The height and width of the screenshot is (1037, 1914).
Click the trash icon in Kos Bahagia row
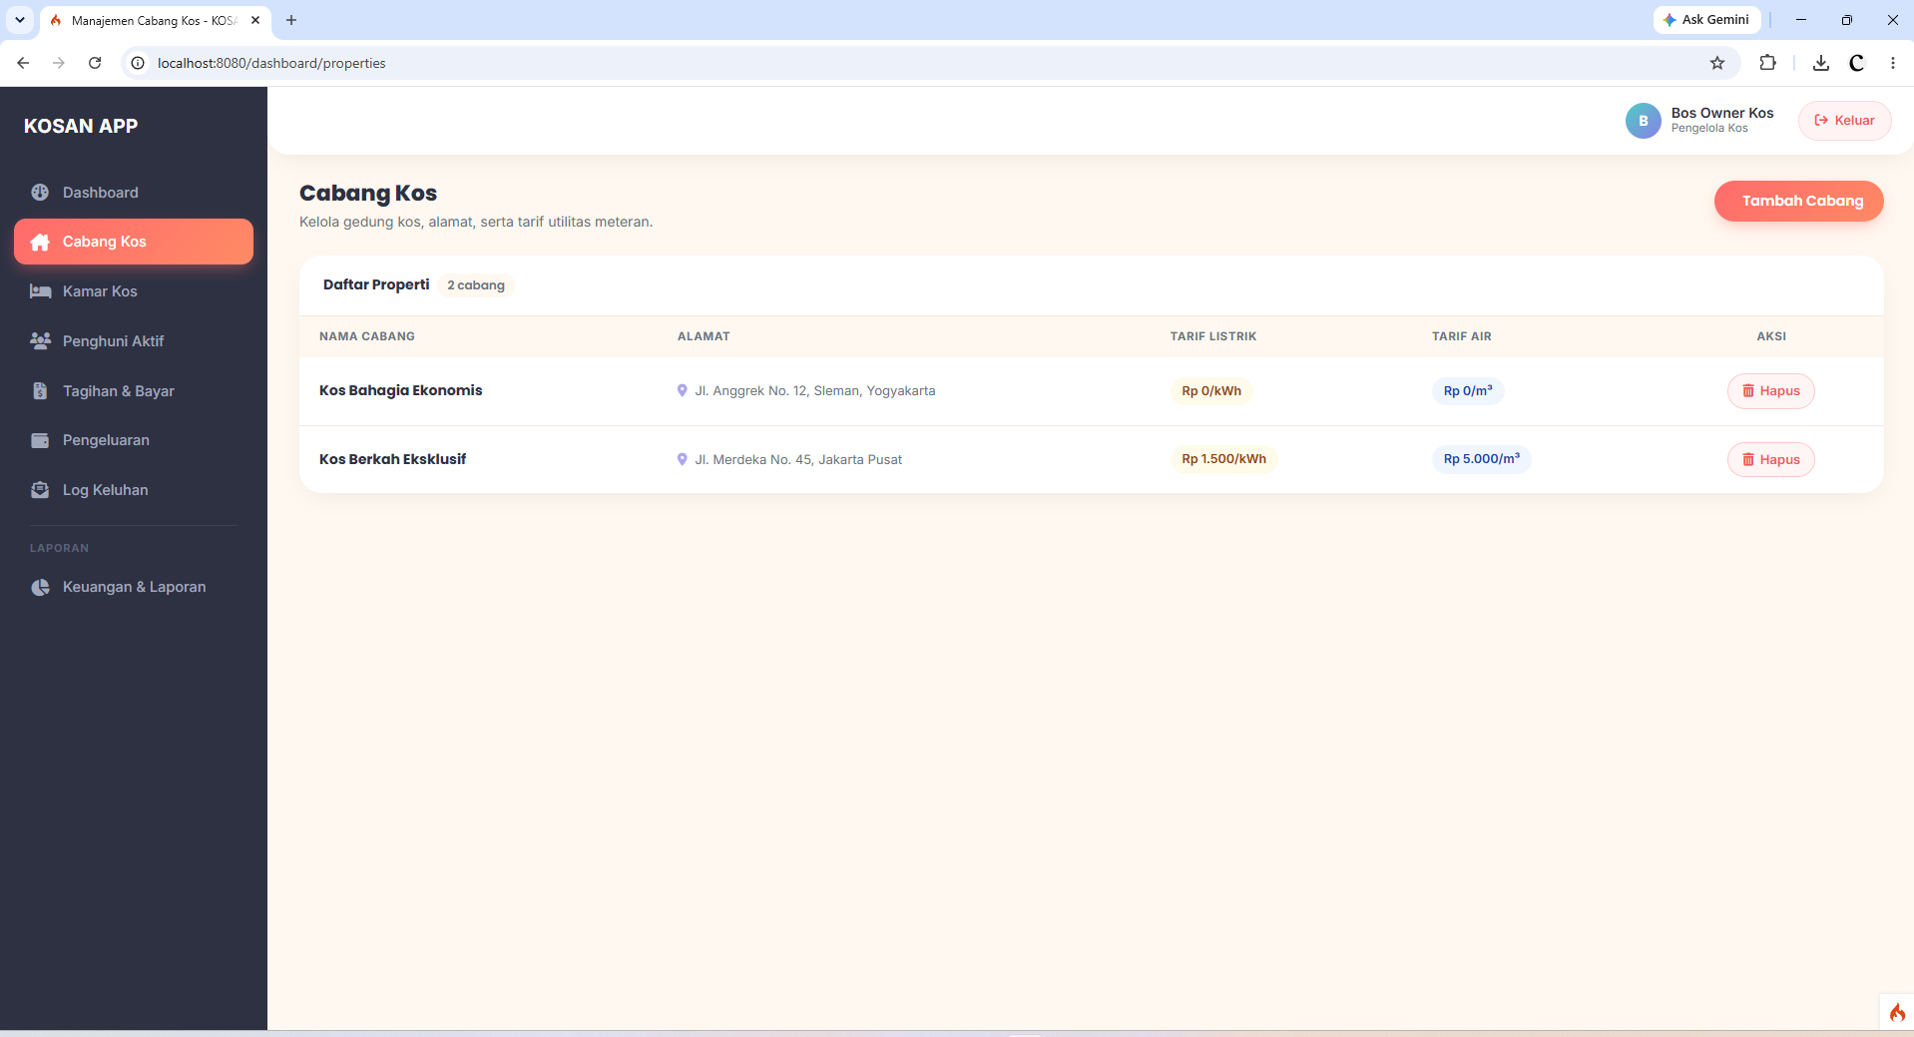coord(1748,391)
